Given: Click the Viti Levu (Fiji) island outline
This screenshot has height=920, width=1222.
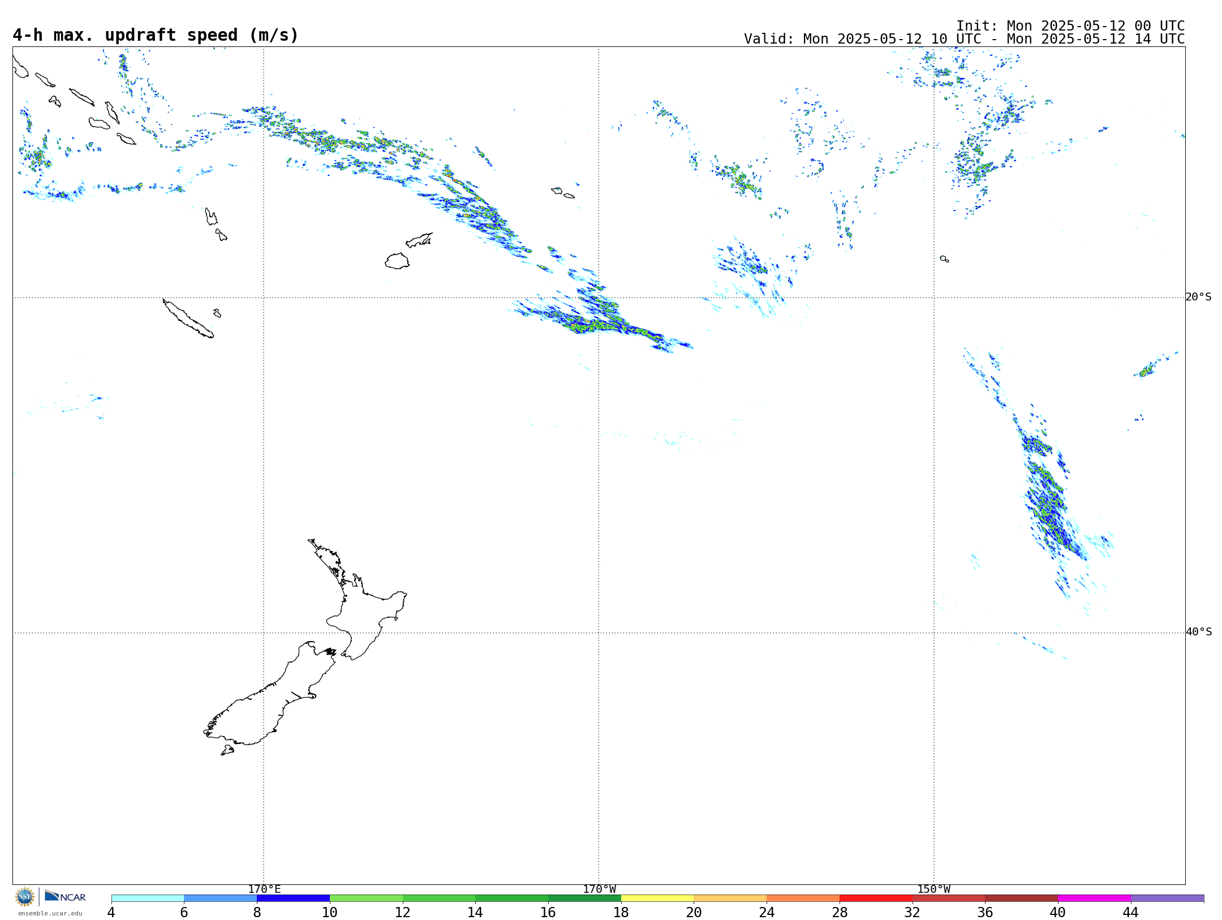Looking at the screenshot, I should pyautogui.click(x=397, y=261).
